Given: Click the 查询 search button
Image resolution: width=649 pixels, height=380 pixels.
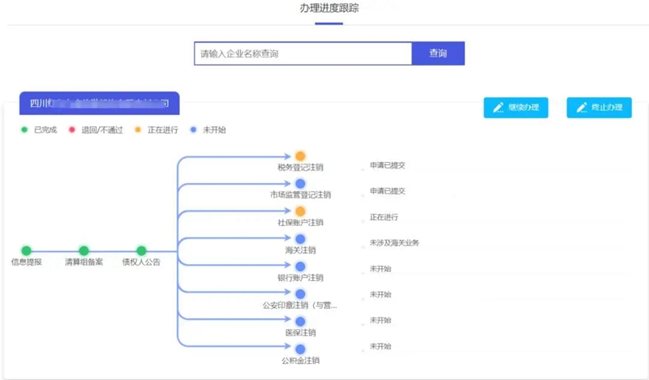Looking at the screenshot, I should point(438,53).
